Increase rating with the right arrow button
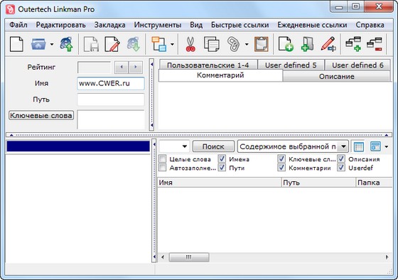Viewport: 398px width, 280px height. pos(136,67)
